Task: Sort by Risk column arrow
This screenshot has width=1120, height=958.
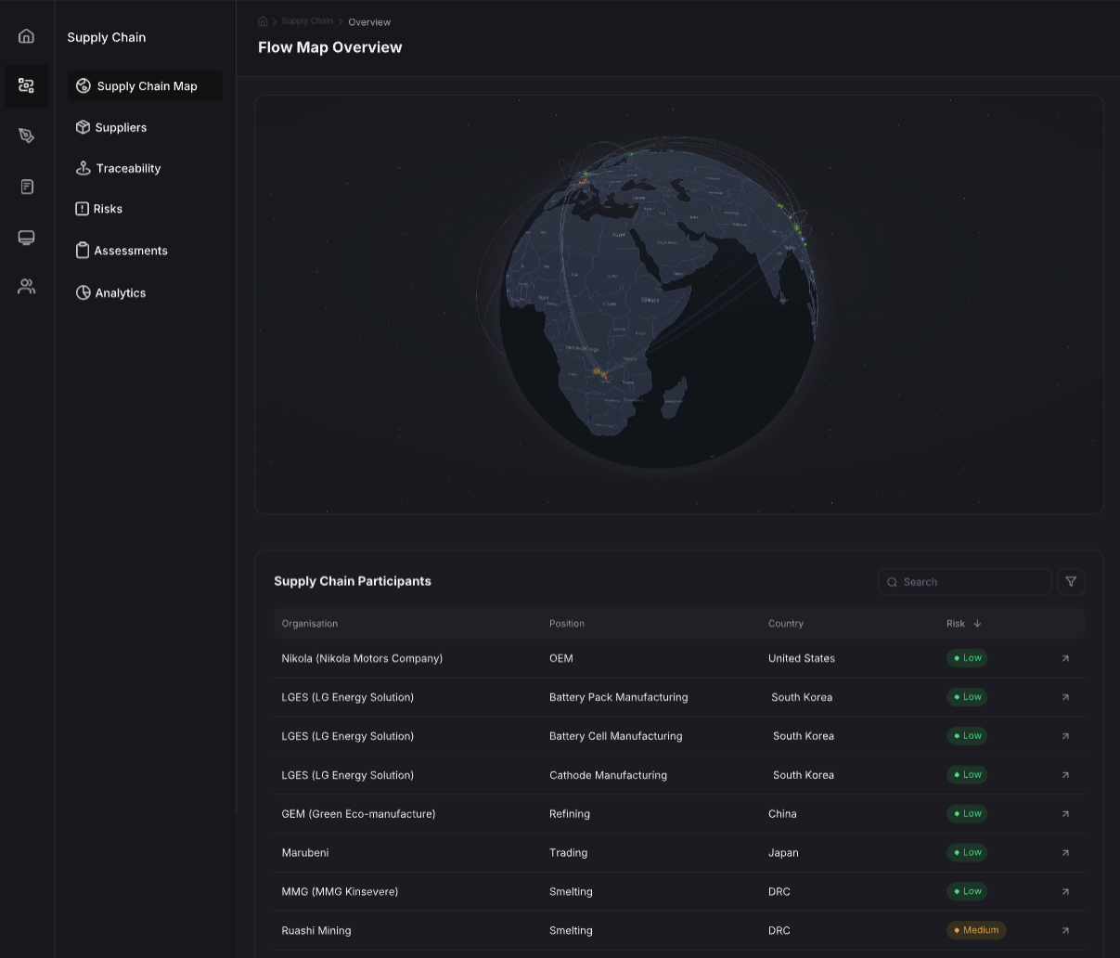Action: [977, 624]
